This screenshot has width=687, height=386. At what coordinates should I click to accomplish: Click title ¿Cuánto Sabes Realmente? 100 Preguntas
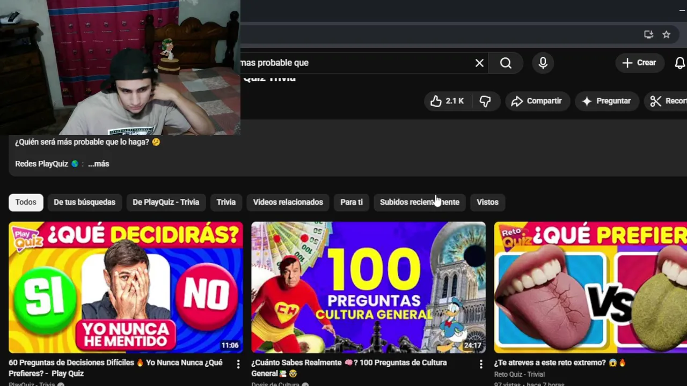pos(349,368)
